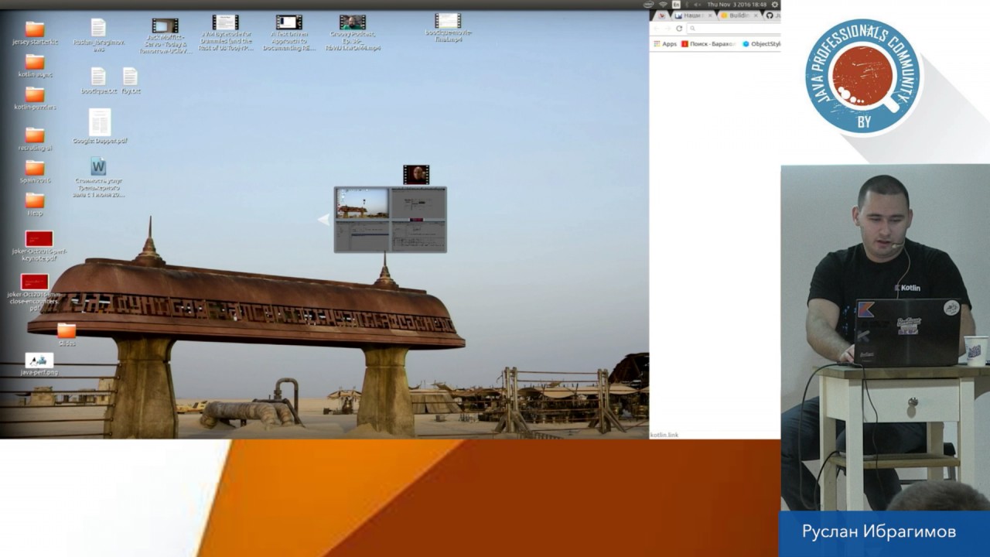Open the En keyboard layout indicator
Screen dimensions: 990x557
coord(676,5)
